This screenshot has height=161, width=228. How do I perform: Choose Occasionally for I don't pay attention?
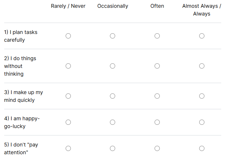click(113, 148)
